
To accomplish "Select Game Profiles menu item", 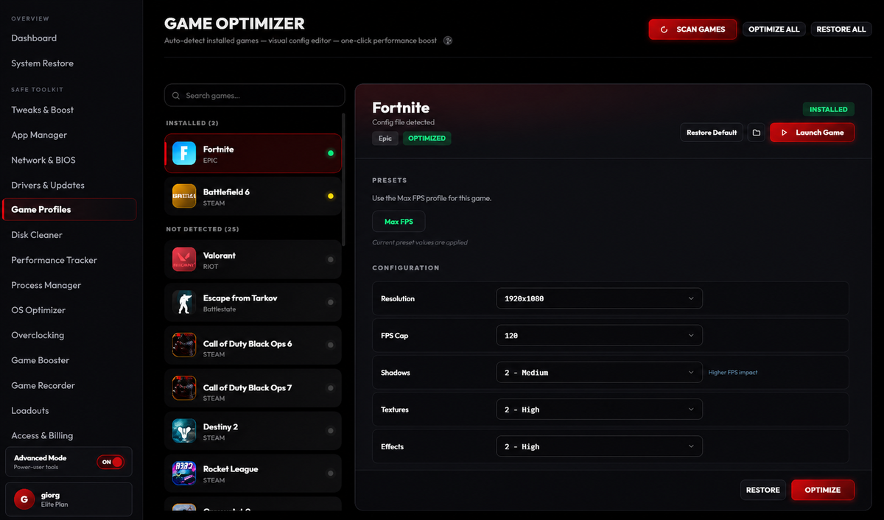I will (69, 209).
